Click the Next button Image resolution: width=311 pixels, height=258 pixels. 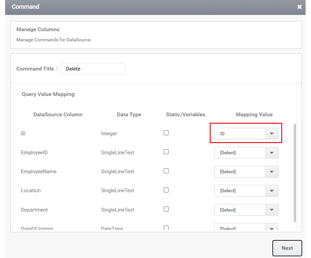click(x=287, y=248)
